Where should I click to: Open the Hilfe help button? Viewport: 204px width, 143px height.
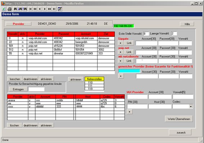coord(187,24)
